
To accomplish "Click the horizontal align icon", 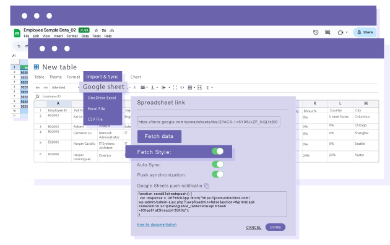I will pyautogui.click(x=142, y=87).
